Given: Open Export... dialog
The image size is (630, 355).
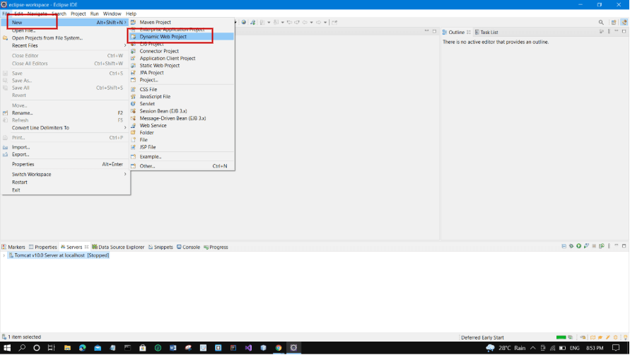Looking at the screenshot, I should (66, 154).
